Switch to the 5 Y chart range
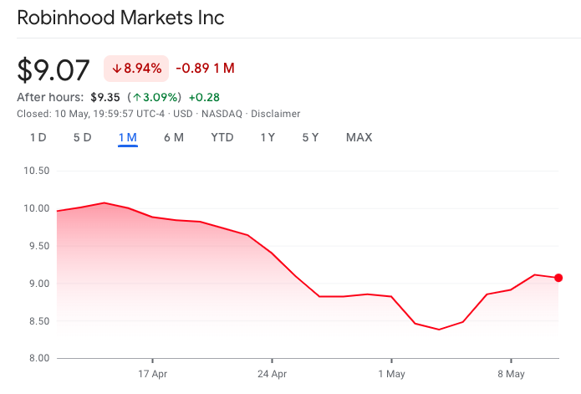The image size is (581, 394). [310, 137]
